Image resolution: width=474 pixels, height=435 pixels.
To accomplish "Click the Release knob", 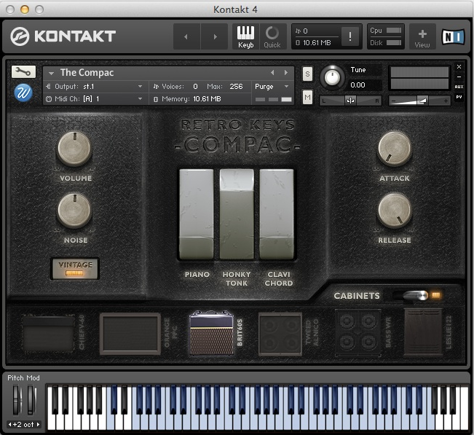I will coord(395,211).
